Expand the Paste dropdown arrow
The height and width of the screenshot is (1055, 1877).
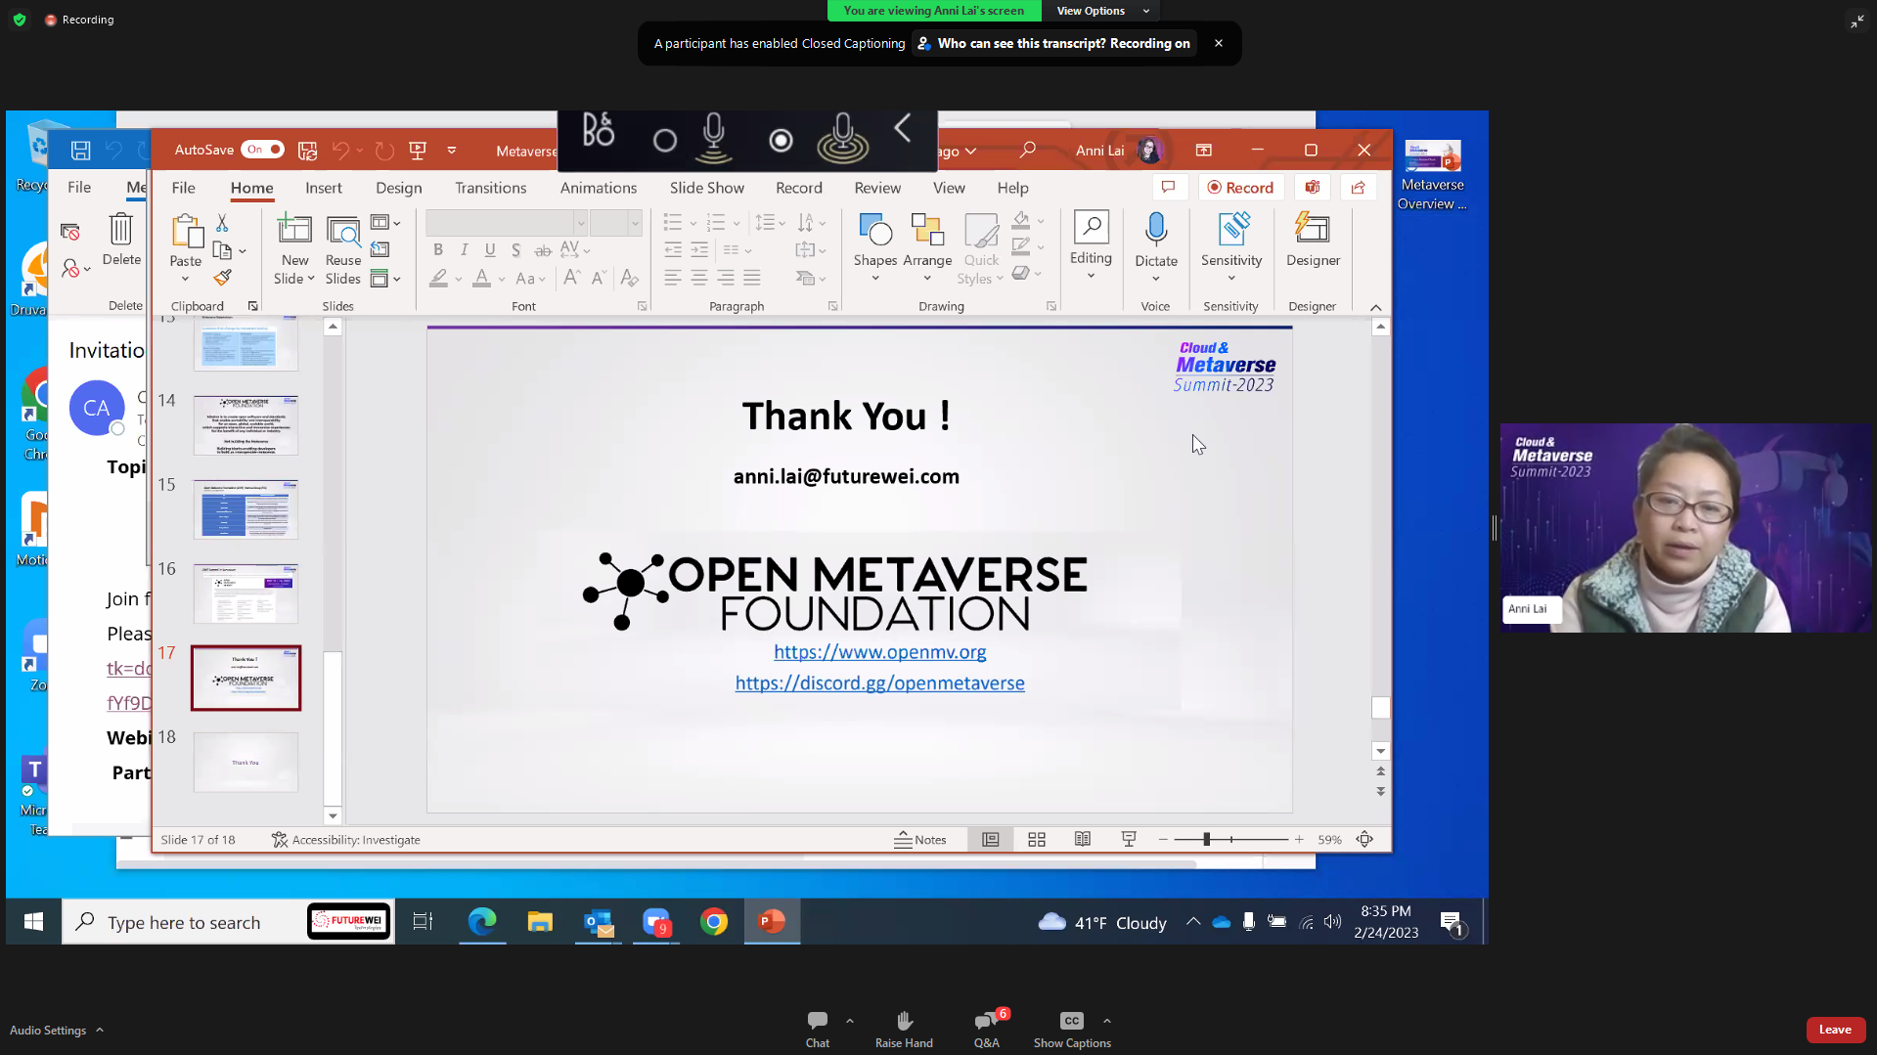185,279
